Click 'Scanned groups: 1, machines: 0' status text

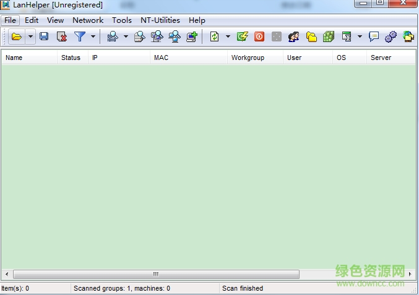pos(122,288)
